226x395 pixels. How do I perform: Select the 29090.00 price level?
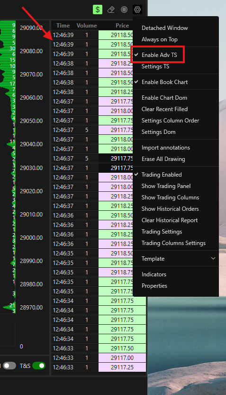pyautogui.click(x=31, y=28)
